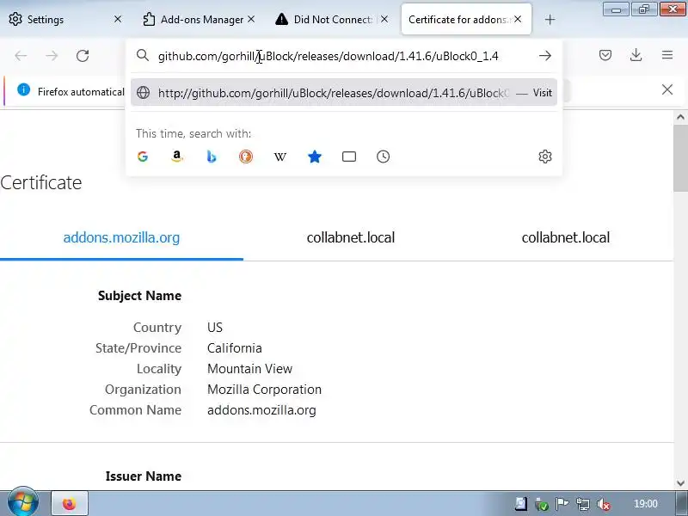This screenshot has width=688, height=516.
Task: Search in Bookmarks star icon
Action: click(x=315, y=157)
